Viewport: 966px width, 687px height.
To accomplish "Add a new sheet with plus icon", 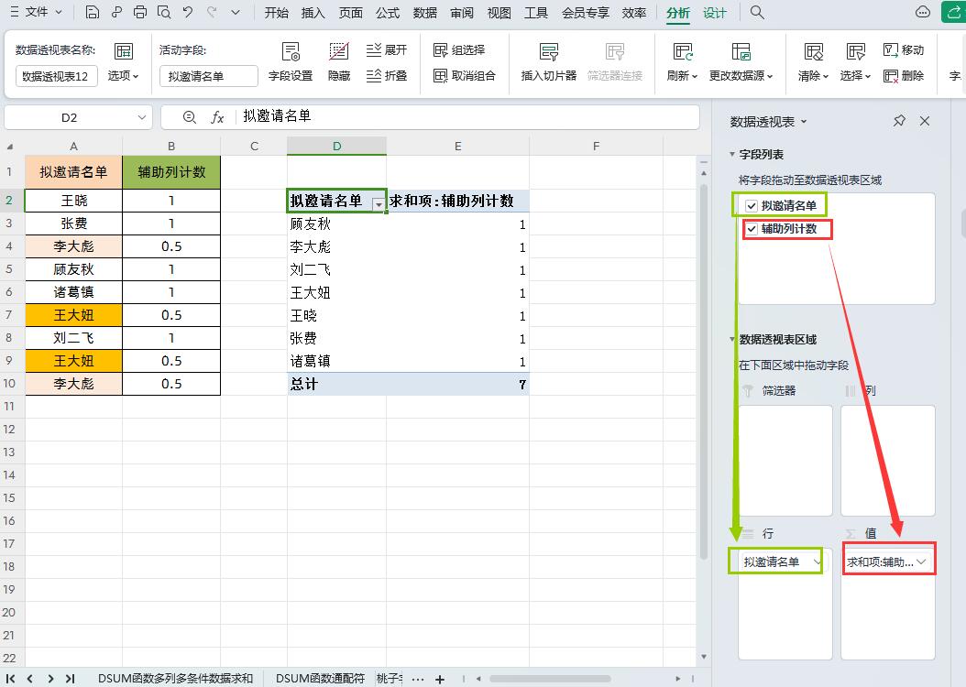I will [x=440, y=679].
